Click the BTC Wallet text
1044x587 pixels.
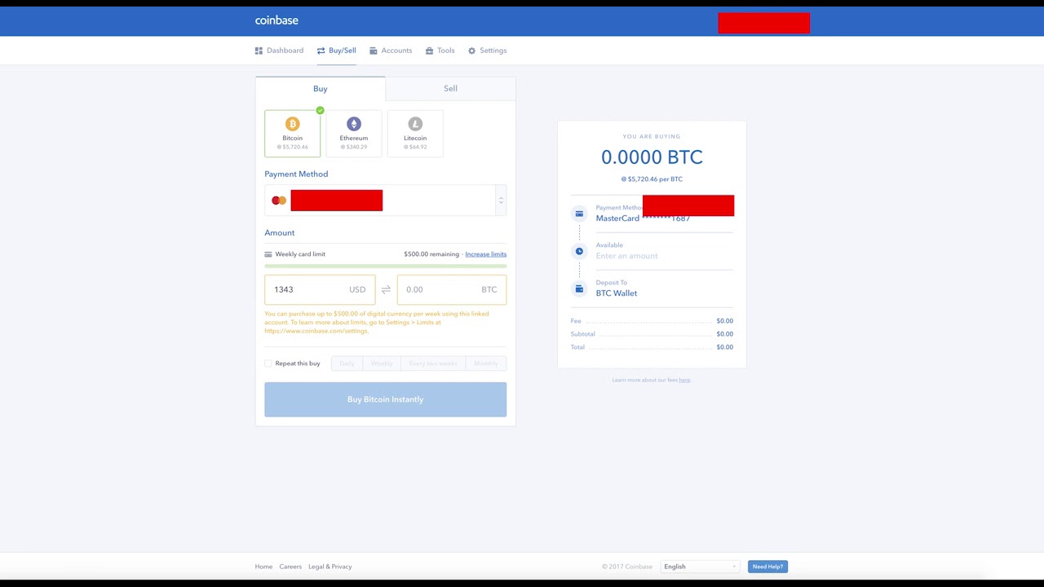(616, 293)
